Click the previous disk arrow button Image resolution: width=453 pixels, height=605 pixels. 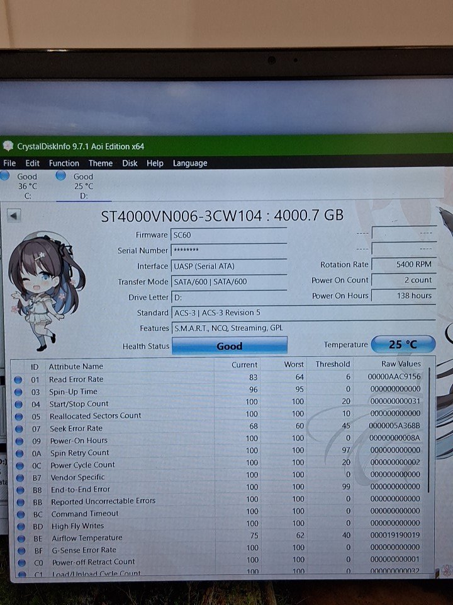[x=14, y=216]
